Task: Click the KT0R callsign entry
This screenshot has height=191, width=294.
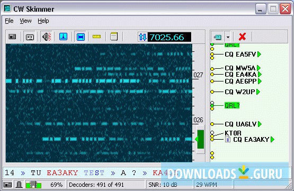Action: (x=233, y=133)
